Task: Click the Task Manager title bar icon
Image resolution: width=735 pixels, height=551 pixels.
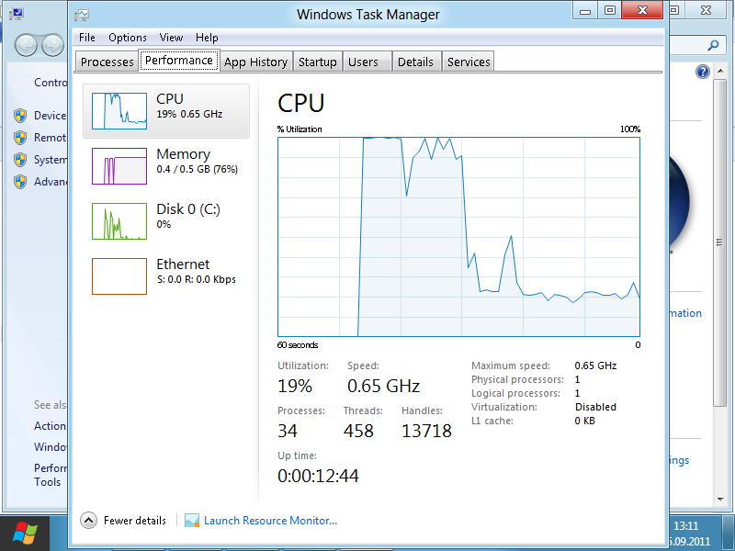Action: coord(82,15)
